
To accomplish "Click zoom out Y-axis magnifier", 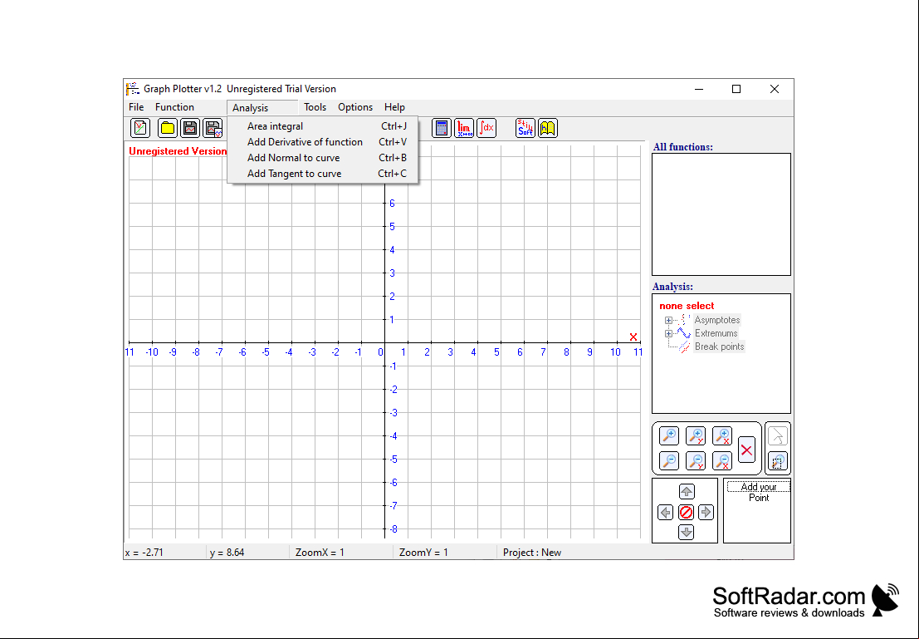I will pos(696,460).
